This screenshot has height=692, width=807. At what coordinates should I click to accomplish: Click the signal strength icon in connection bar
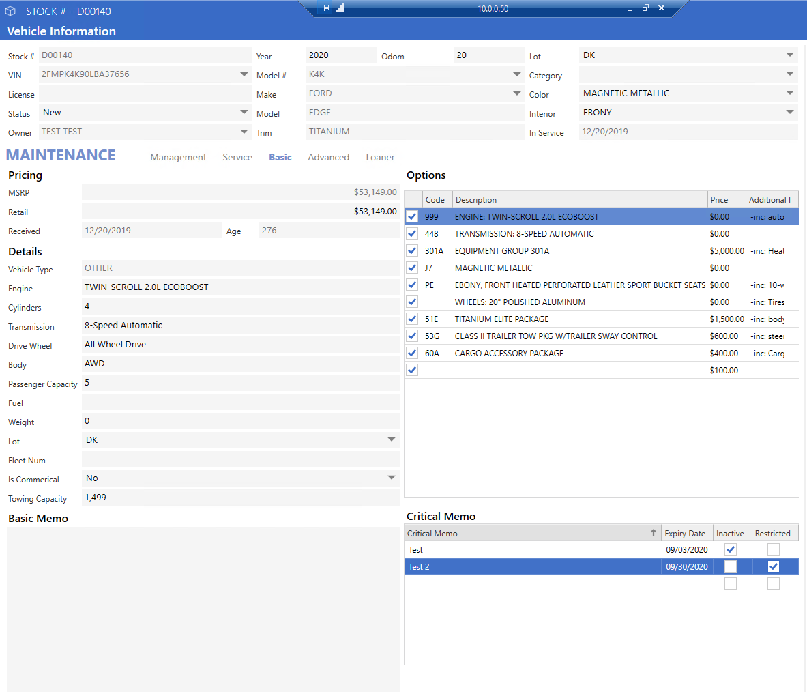pos(340,8)
